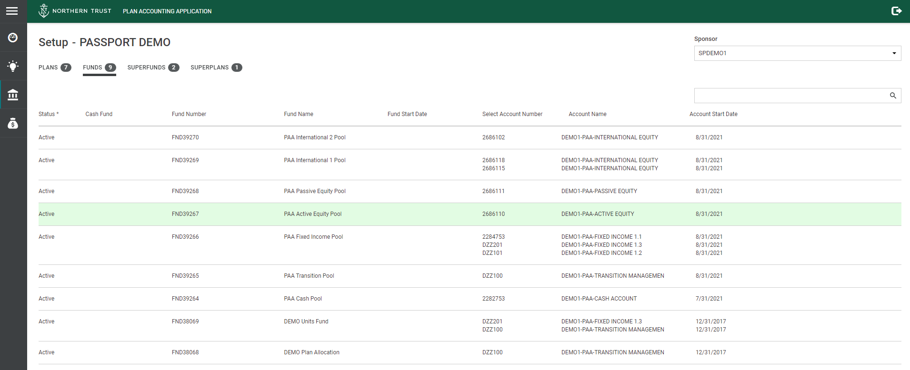
Task: Click the Fund Name column header
Action: coord(299,114)
